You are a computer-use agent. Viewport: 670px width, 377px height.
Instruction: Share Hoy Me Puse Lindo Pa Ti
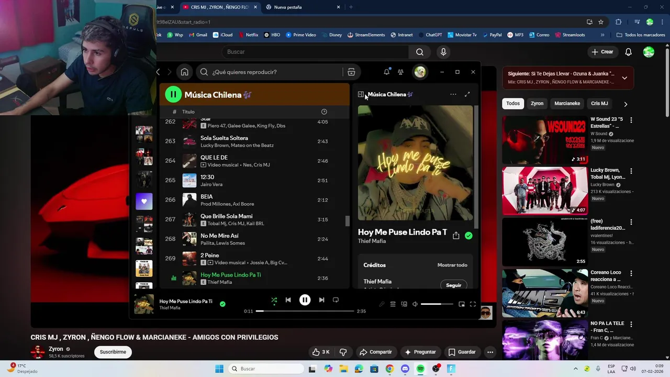tap(456, 236)
